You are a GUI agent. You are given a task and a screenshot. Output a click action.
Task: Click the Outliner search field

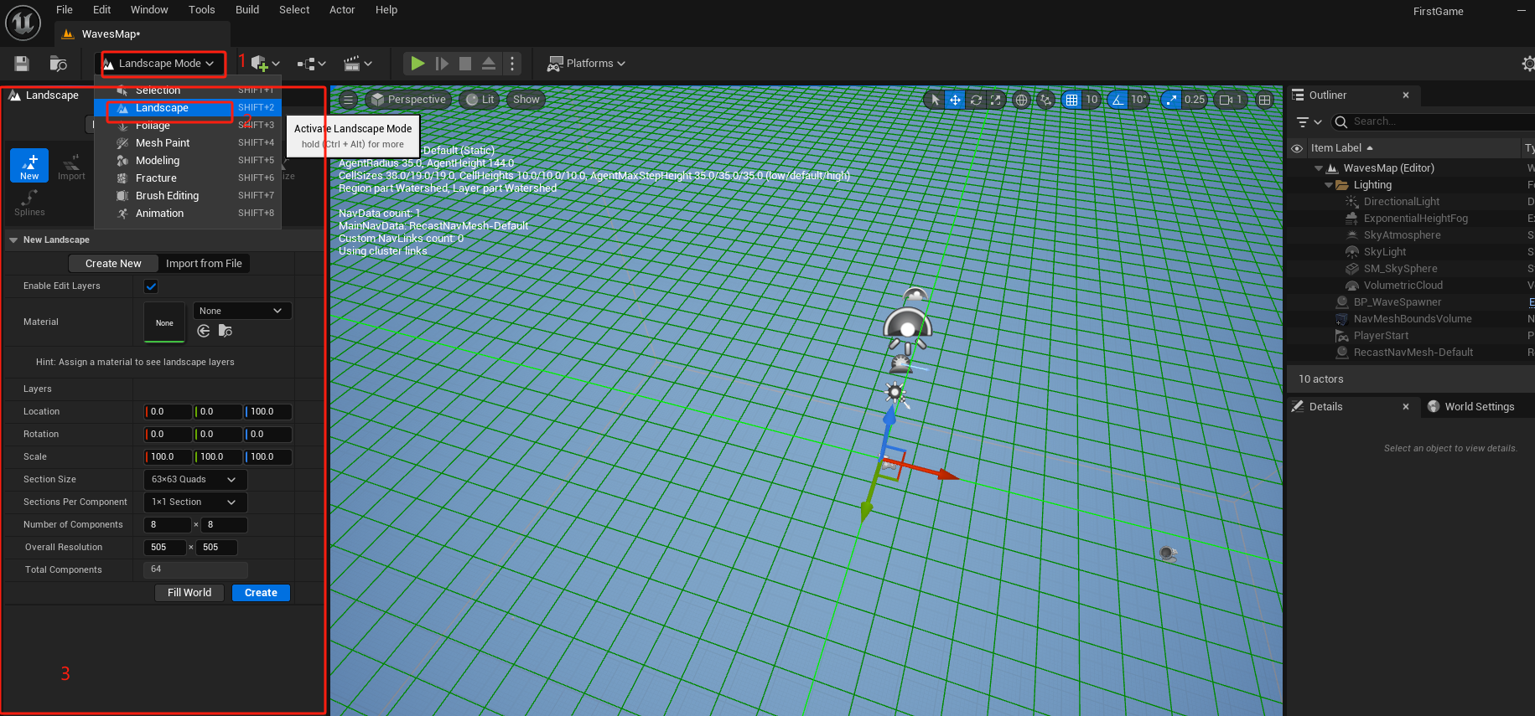click(1434, 122)
